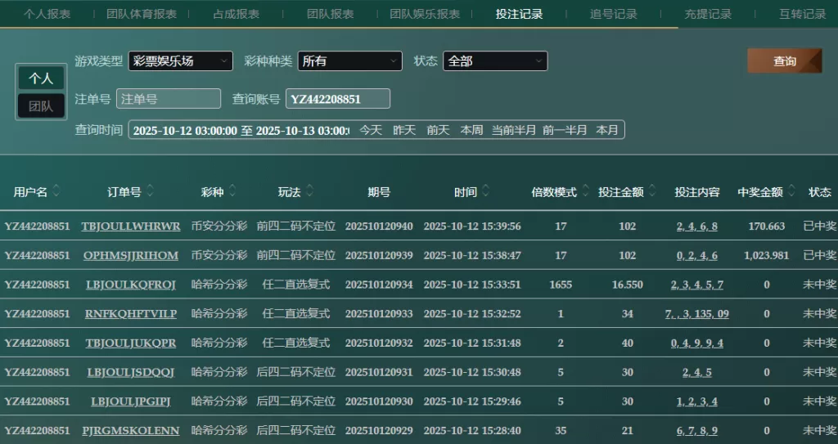
Task: Sort table by 用户名 column sort icon
Action: click(56, 191)
